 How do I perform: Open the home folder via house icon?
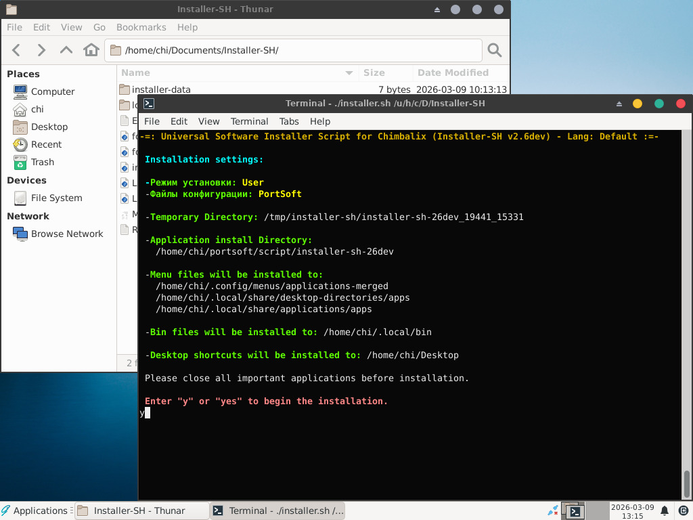91,50
